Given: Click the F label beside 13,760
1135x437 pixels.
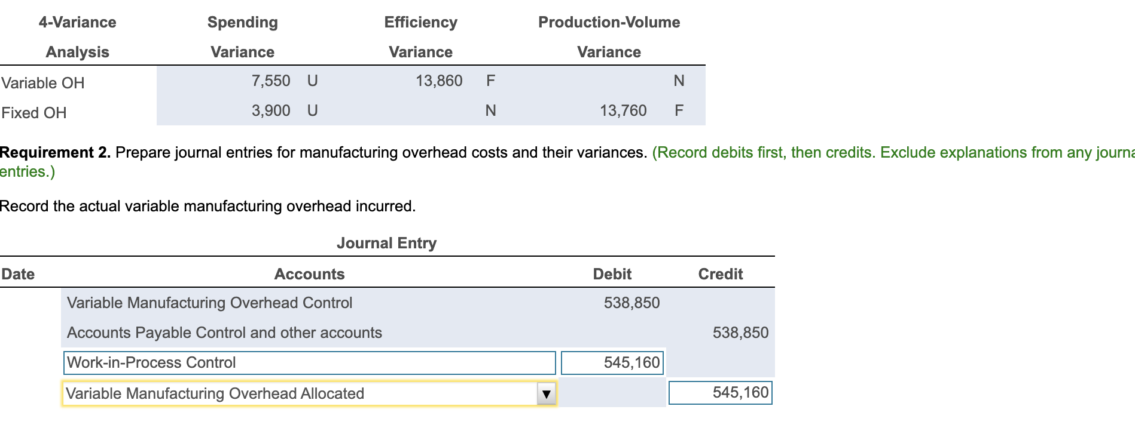Looking at the screenshot, I should 679,110.
